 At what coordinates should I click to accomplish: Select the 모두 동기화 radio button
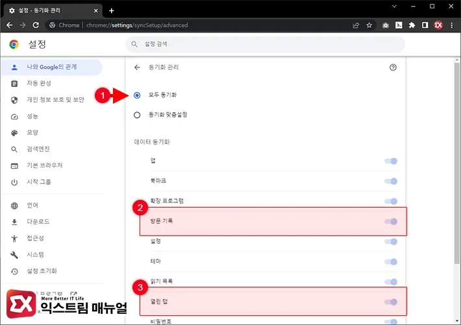(x=137, y=95)
